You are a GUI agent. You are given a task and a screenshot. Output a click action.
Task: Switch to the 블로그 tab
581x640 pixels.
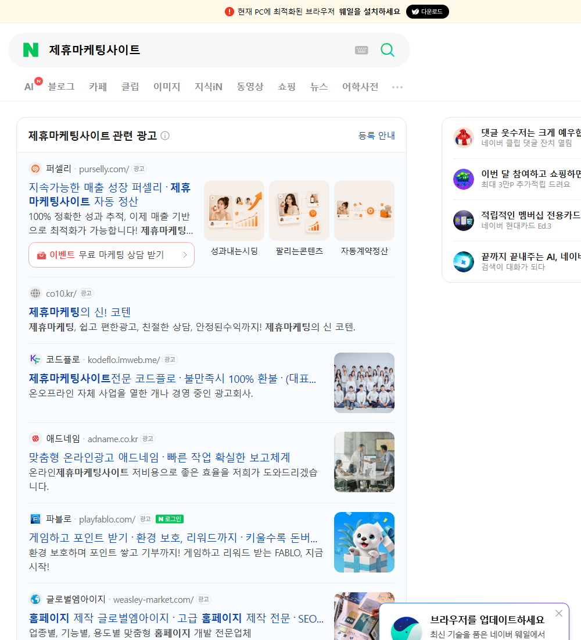coord(61,87)
